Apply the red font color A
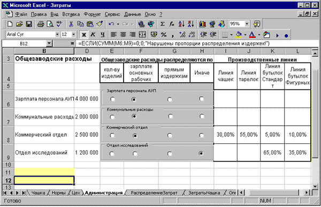 (x=252, y=35)
